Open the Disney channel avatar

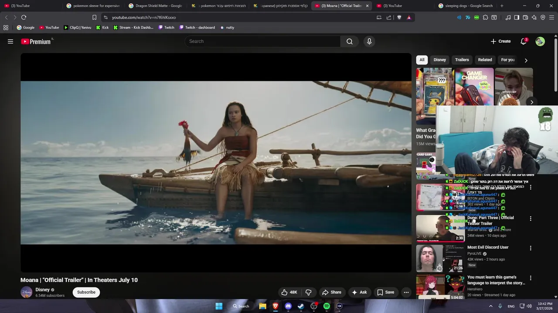pyautogui.click(x=27, y=292)
